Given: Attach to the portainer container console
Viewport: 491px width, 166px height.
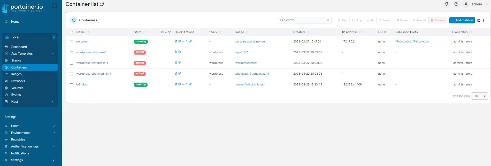Looking at the screenshot, I should coord(190,41).
